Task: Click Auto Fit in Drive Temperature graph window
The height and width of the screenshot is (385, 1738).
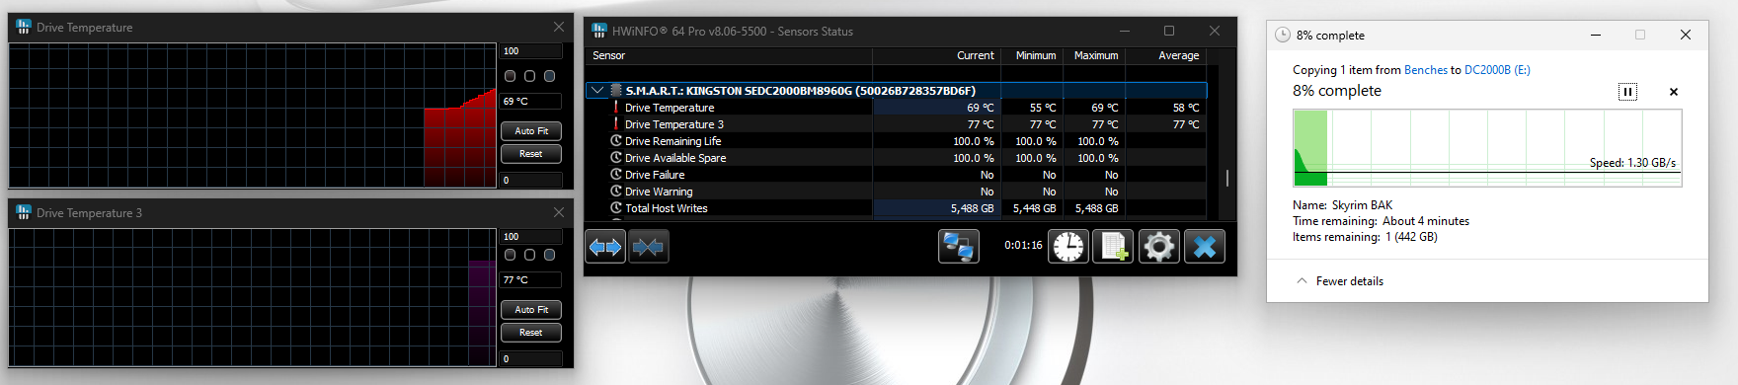Action: click(x=531, y=131)
